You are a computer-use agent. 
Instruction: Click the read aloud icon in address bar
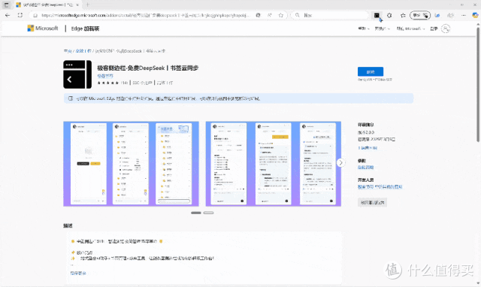pyautogui.click(x=269, y=15)
